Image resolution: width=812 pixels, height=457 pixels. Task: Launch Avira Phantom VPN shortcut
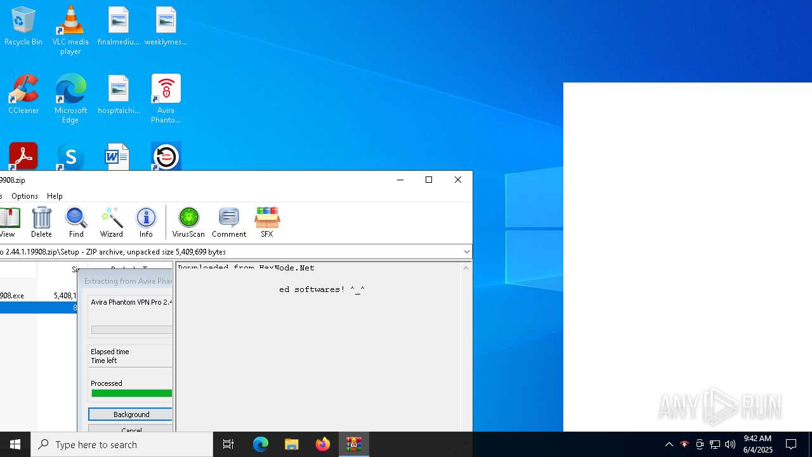click(x=166, y=99)
